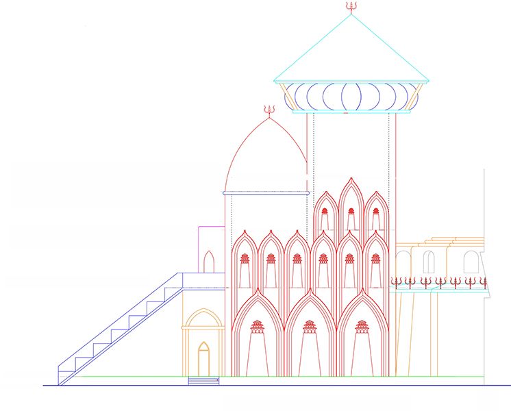Select the blue lobed ring below the cyan roof
The image size is (511, 411).
point(351,96)
